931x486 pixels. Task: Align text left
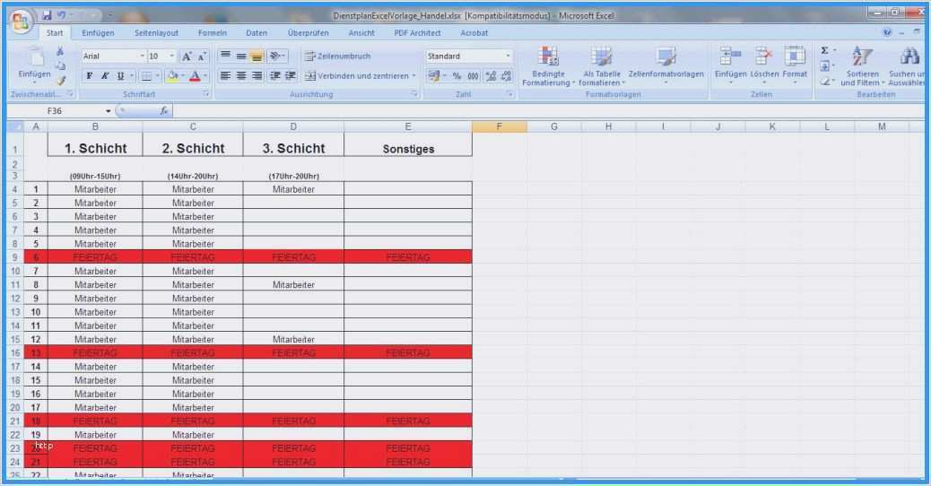(x=225, y=76)
